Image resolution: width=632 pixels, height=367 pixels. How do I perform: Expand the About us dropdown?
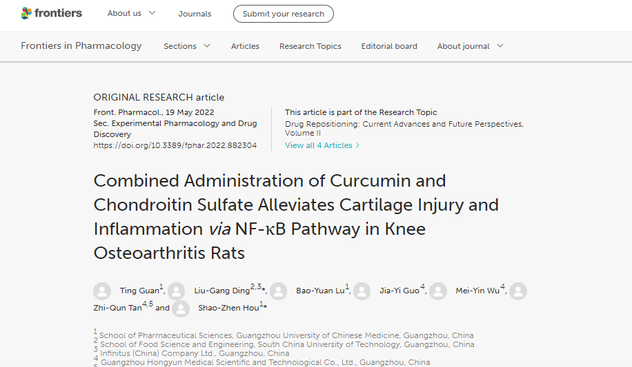click(131, 14)
